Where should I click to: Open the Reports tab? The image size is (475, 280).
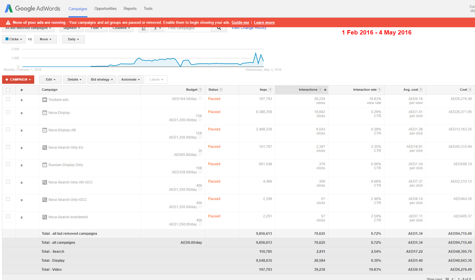point(130,9)
